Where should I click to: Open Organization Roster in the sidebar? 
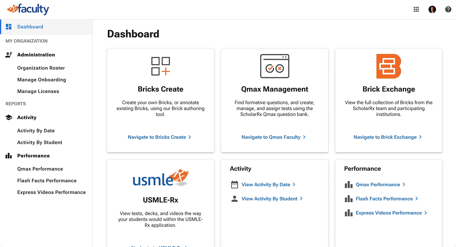pos(41,68)
